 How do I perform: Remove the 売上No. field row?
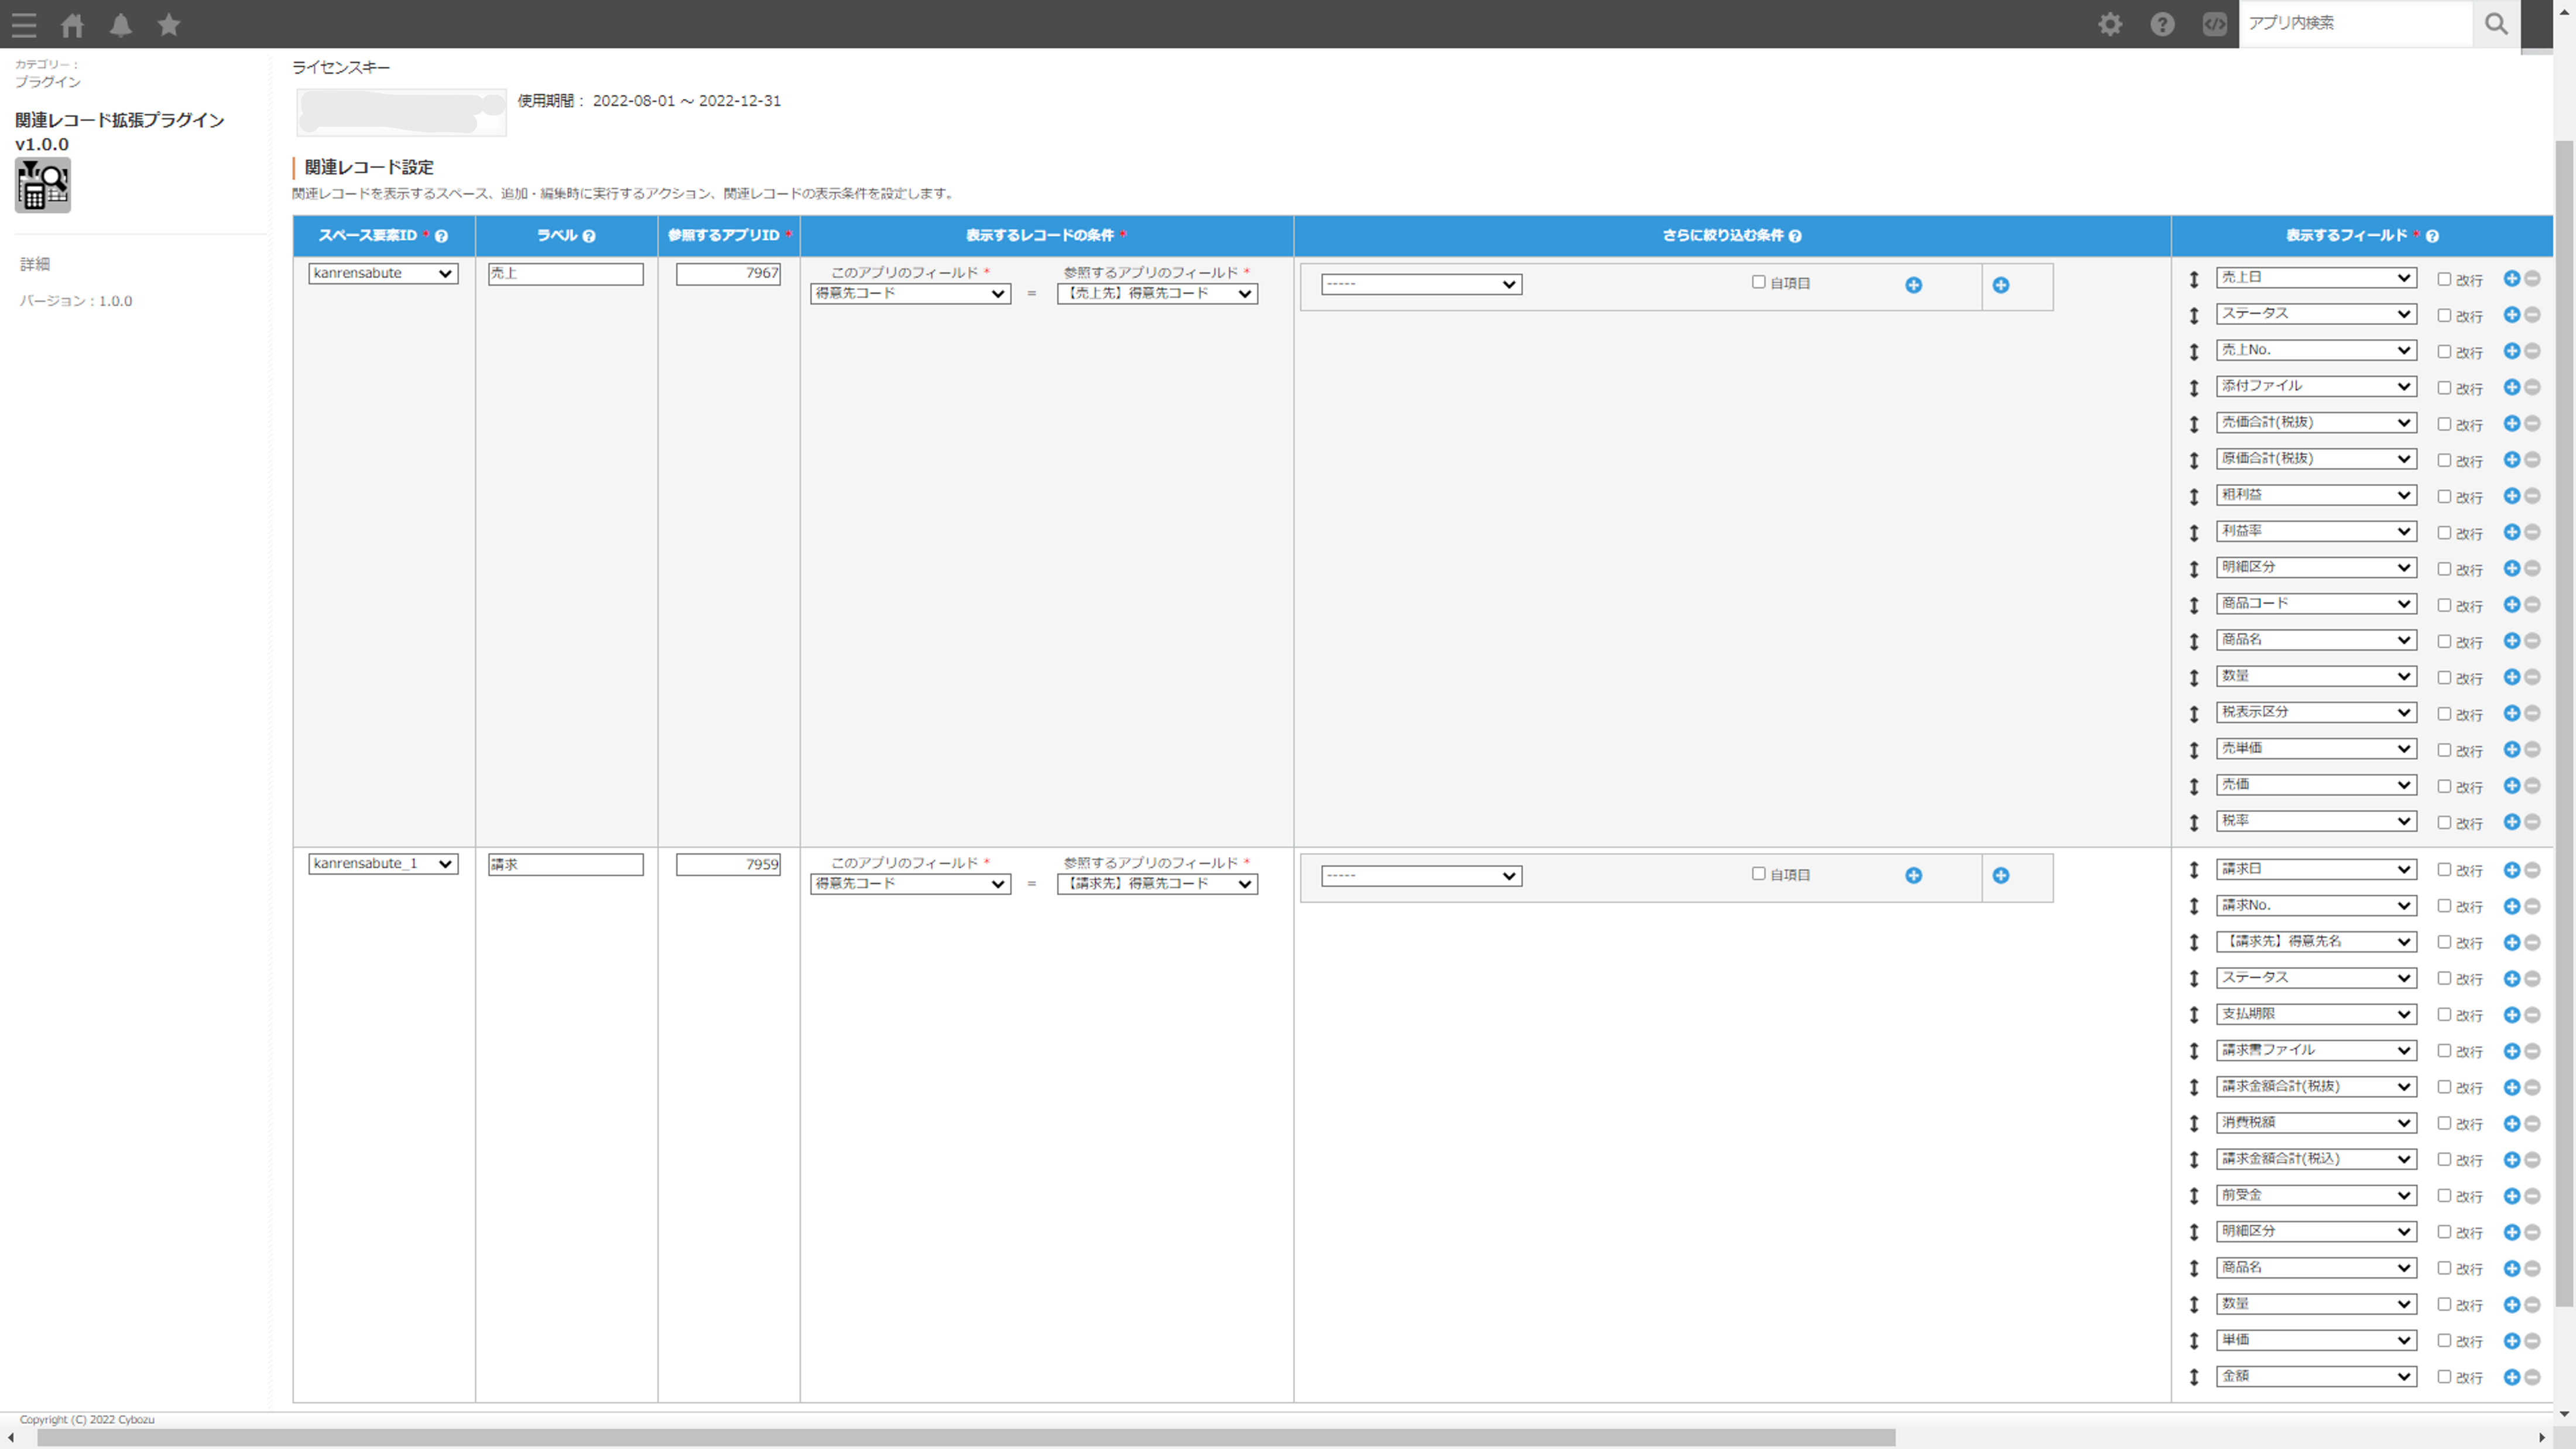(x=2532, y=351)
